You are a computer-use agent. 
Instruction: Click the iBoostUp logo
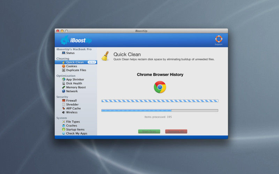76,40
